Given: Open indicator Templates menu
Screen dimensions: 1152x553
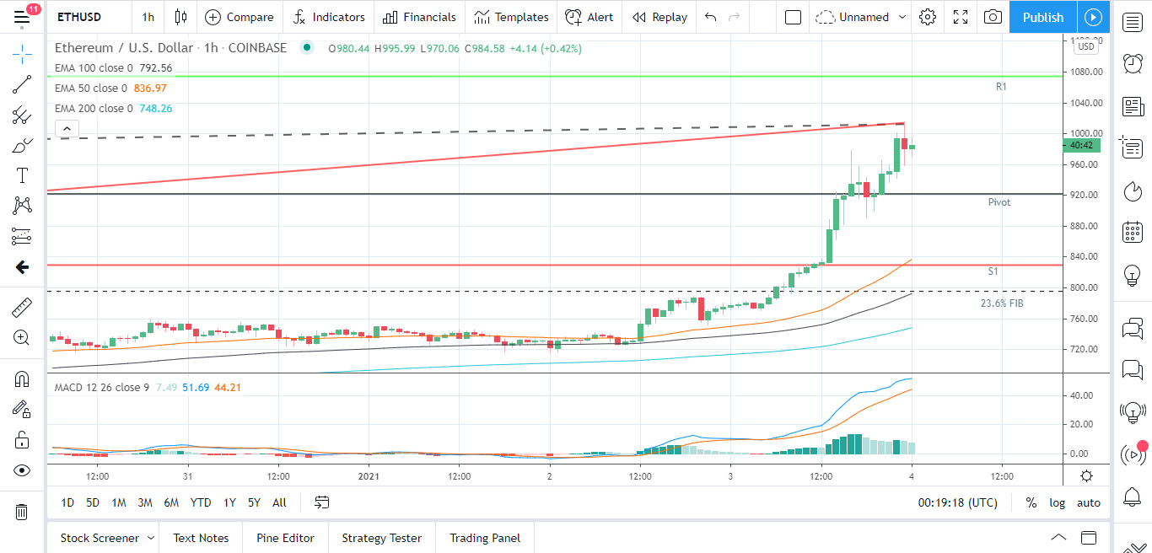Looking at the screenshot, I should 512,17.
